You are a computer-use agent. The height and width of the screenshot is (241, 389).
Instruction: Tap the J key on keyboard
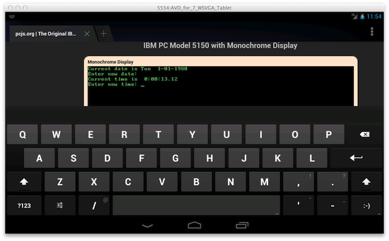pyautogui.click(x=244, y=158)
